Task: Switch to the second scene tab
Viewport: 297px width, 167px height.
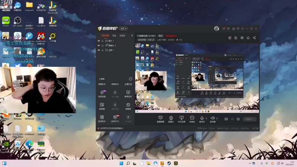Action: point(114,36)
